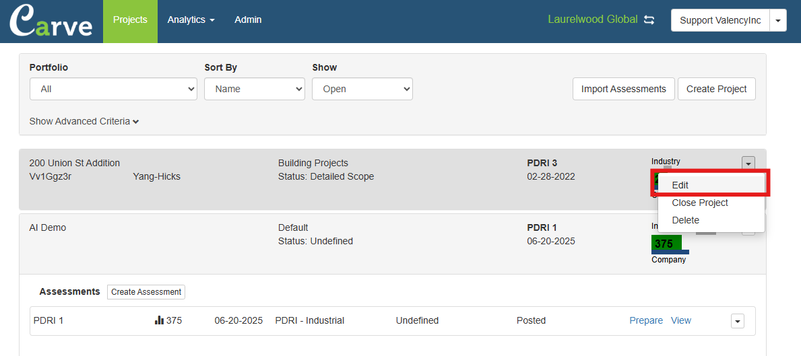Choose Close Project from the menu
The image size is (801, 356).
700,203
